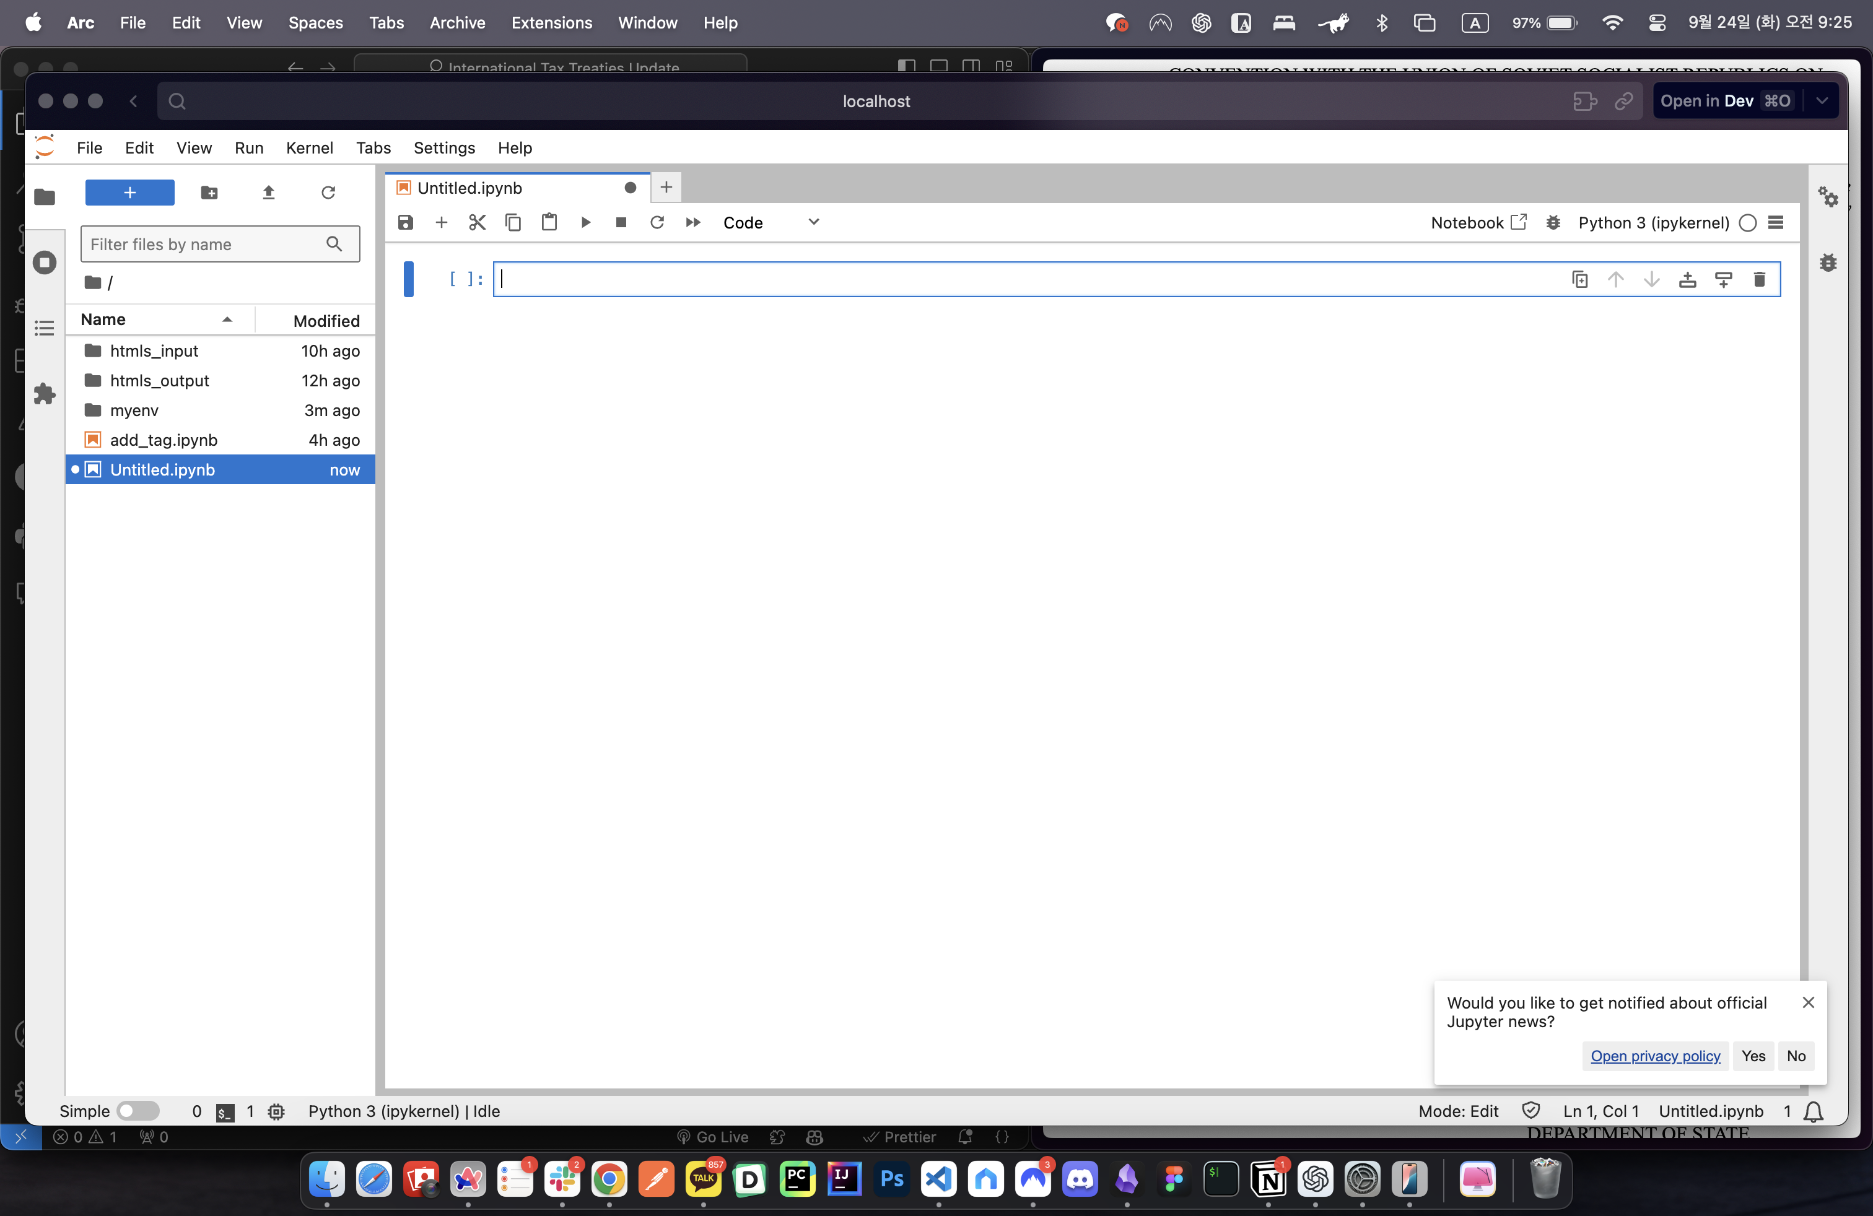This screenshot has width=1873, height=1216.
Task: Click the save notebook icon
Action: click(405, 223)
